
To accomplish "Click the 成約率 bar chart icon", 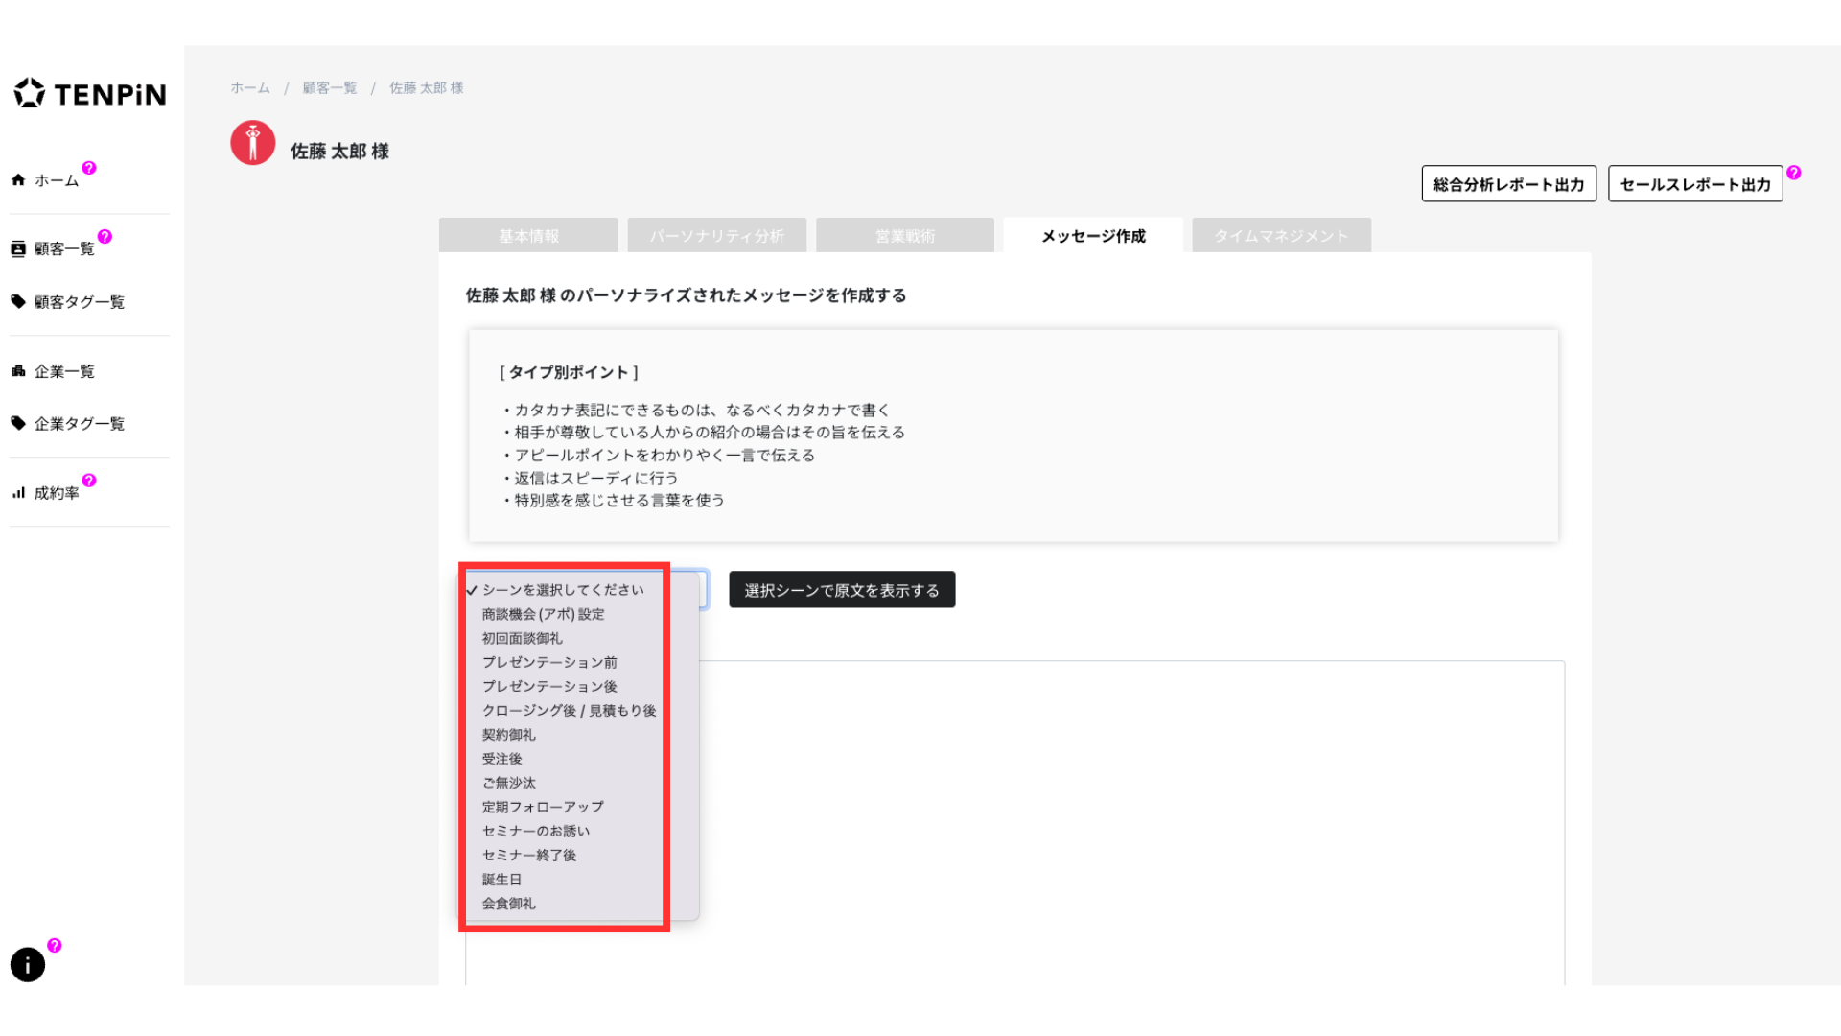I will 18,493.
